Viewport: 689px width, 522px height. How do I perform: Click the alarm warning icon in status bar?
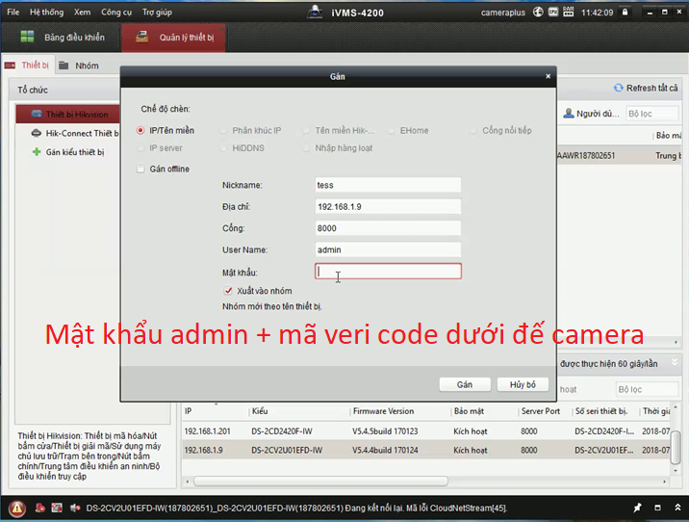pos(16,509)
